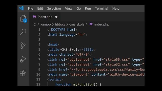Open the Terminal menu
162x91 pixels.
pos(102,8)
